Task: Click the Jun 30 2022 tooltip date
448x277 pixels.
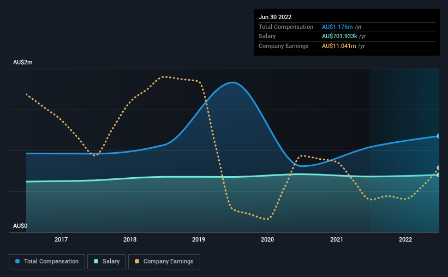Action: point(275,17)
